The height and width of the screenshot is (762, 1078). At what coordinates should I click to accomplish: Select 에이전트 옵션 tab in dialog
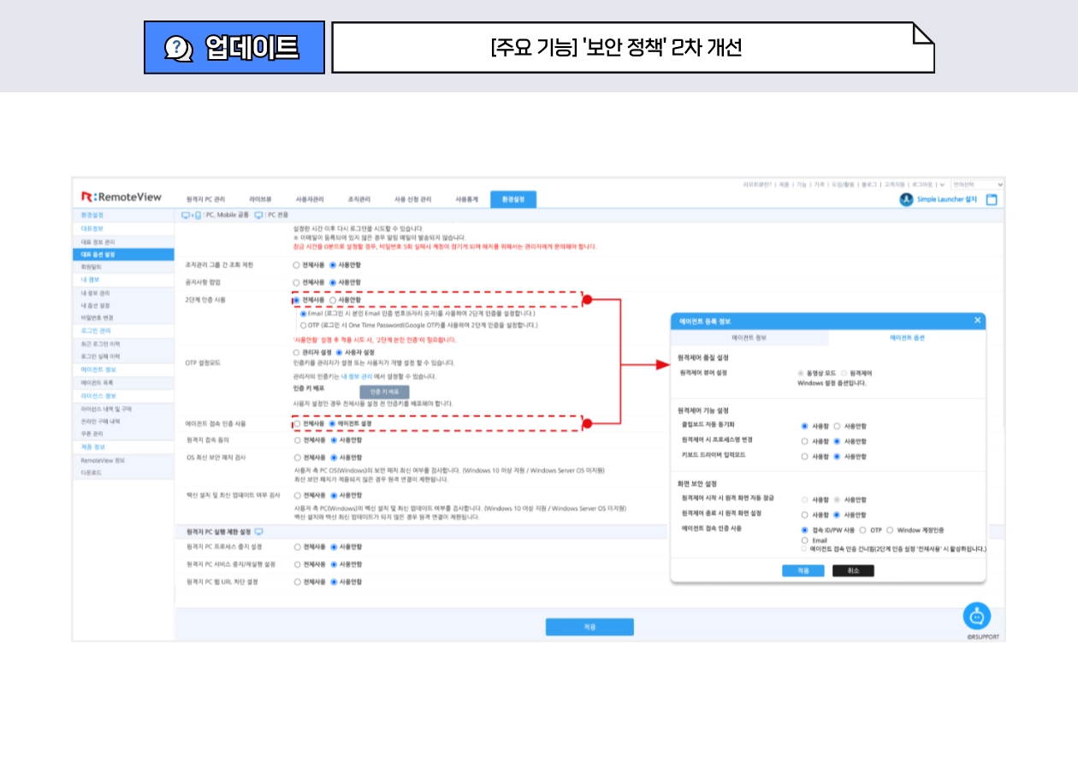tap(907, 338)
